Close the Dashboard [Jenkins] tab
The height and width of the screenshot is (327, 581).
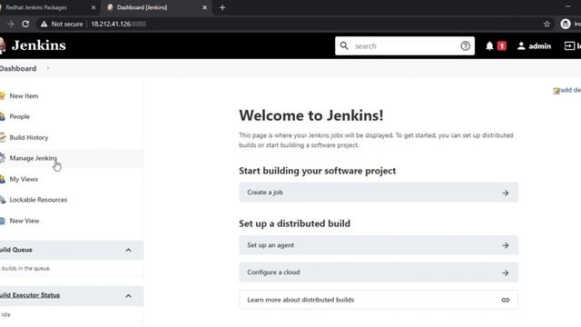(204, 7)
